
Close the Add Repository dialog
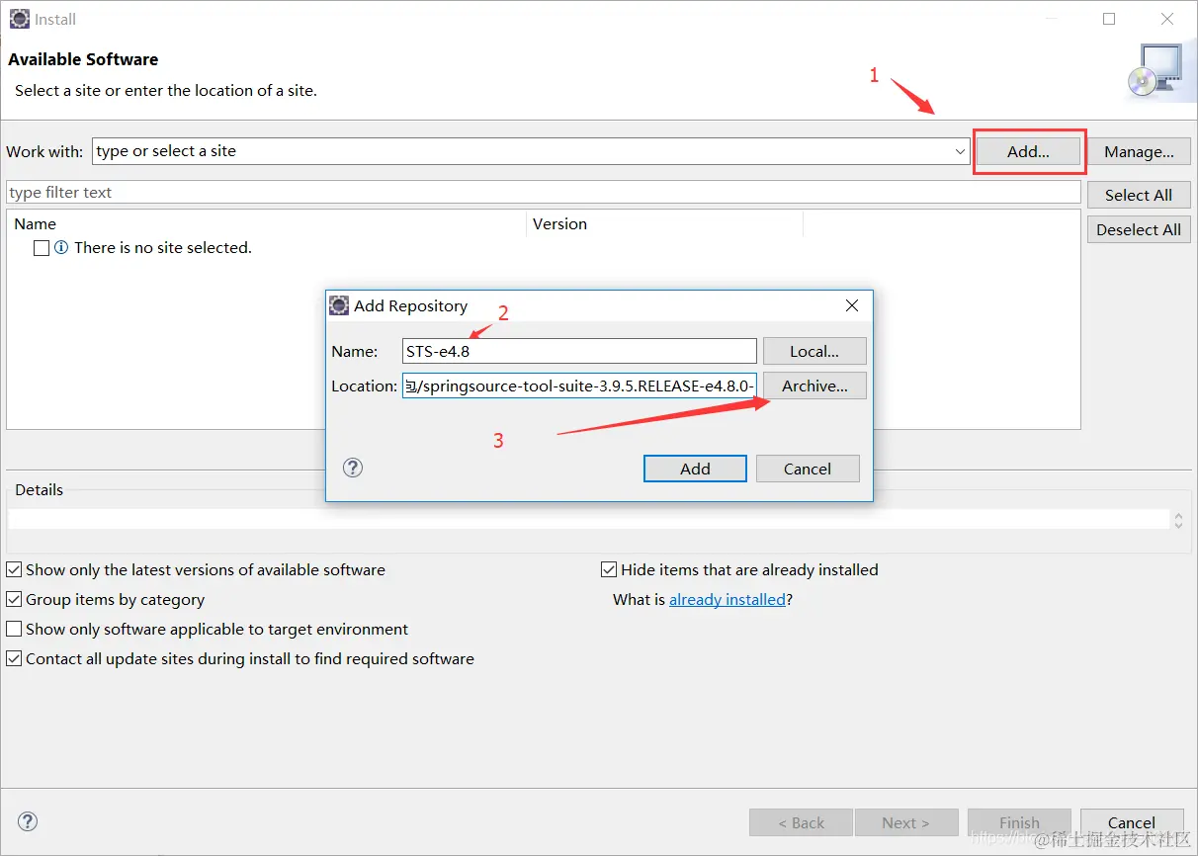[852, 305]
